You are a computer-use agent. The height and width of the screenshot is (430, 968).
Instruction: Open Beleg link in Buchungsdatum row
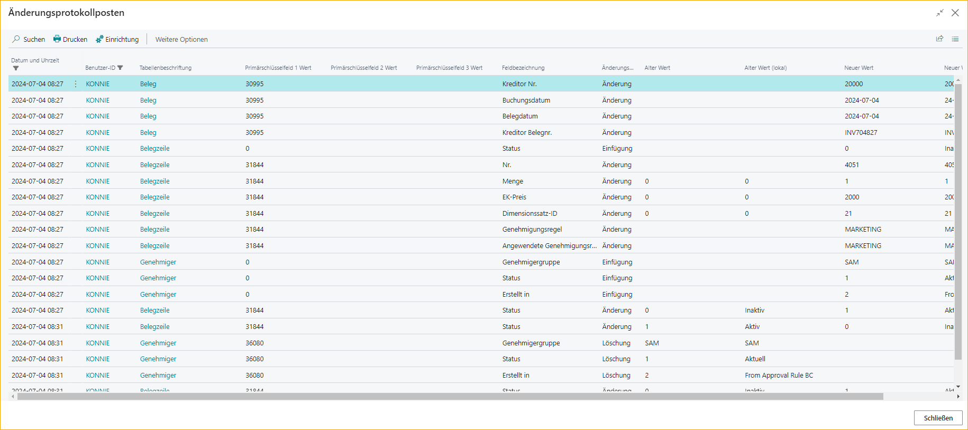(148, 100)
